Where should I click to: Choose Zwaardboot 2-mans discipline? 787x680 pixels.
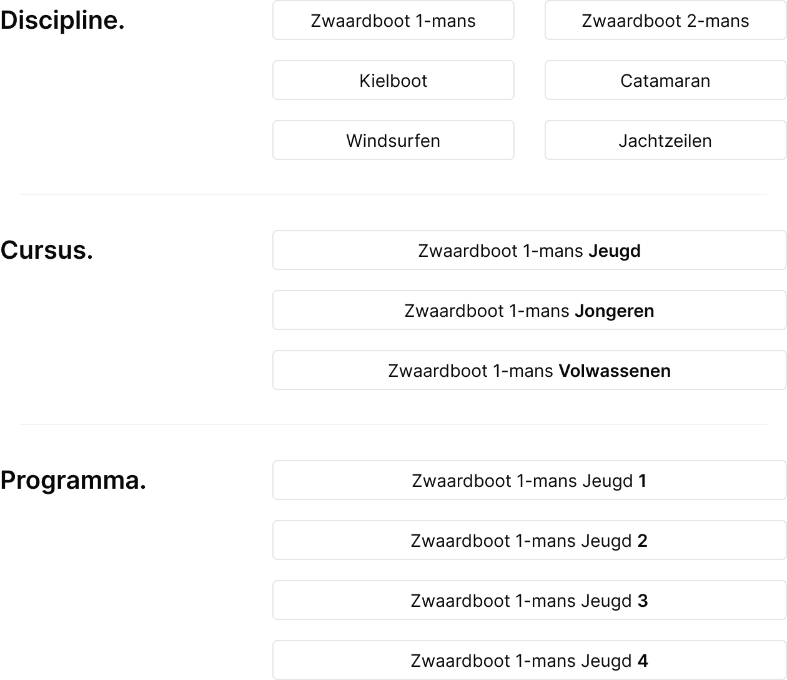point(666,21)
